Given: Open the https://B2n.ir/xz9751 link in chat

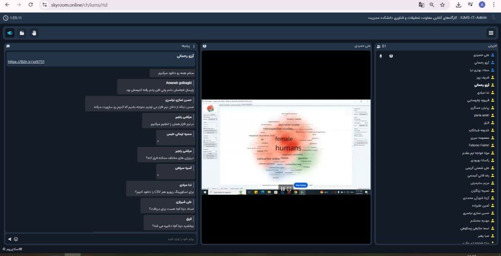Looking at the screenshot, I should point(26,62).
